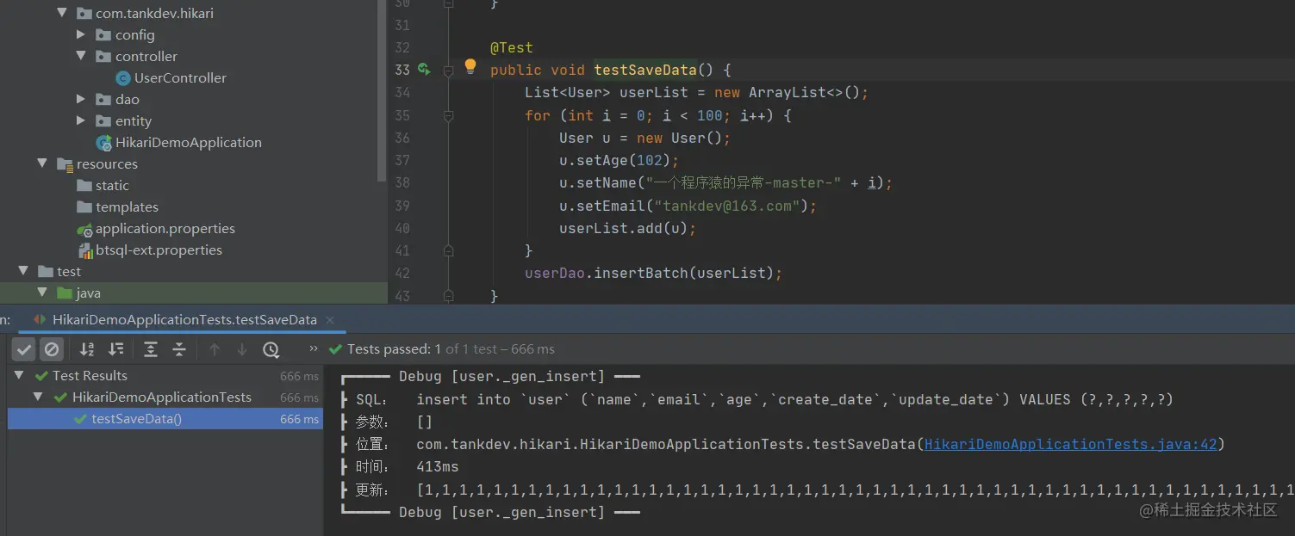The height and width of the screenshot is (536, 1295).
Task: Click the HikariDemoApplication Spring class icon
Action: point(103,143)
